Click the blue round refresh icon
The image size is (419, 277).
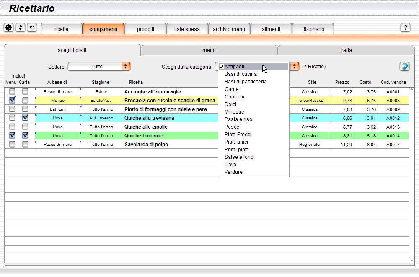click(404, 66)
